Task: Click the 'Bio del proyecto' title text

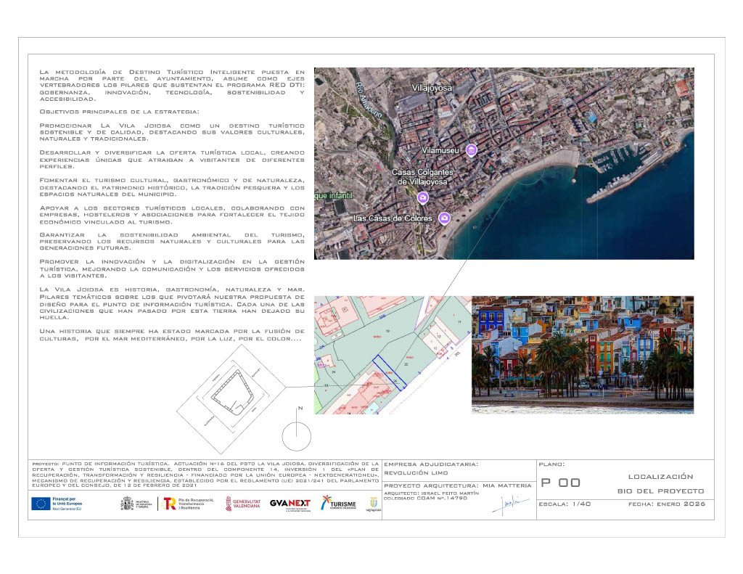Action: (x=660, y=491)
